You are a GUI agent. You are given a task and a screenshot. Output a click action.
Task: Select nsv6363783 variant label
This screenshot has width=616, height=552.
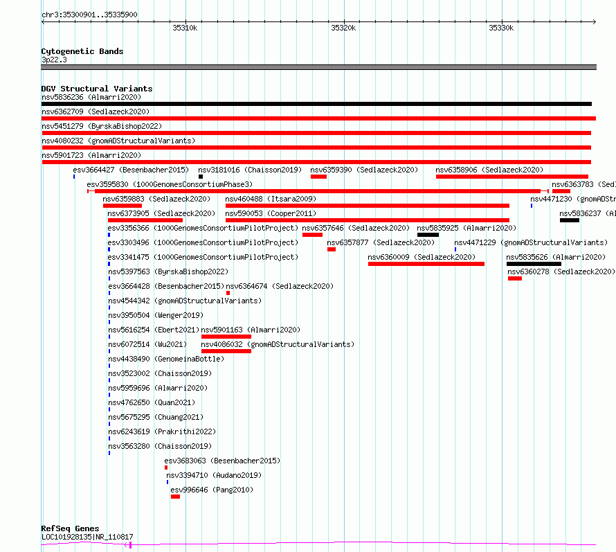click(583, 184)
